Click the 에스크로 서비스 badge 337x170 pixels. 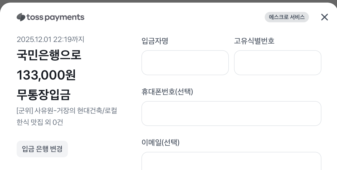click(x=287, y=17)
